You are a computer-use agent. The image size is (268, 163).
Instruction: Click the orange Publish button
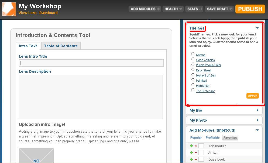coord(250,9)
